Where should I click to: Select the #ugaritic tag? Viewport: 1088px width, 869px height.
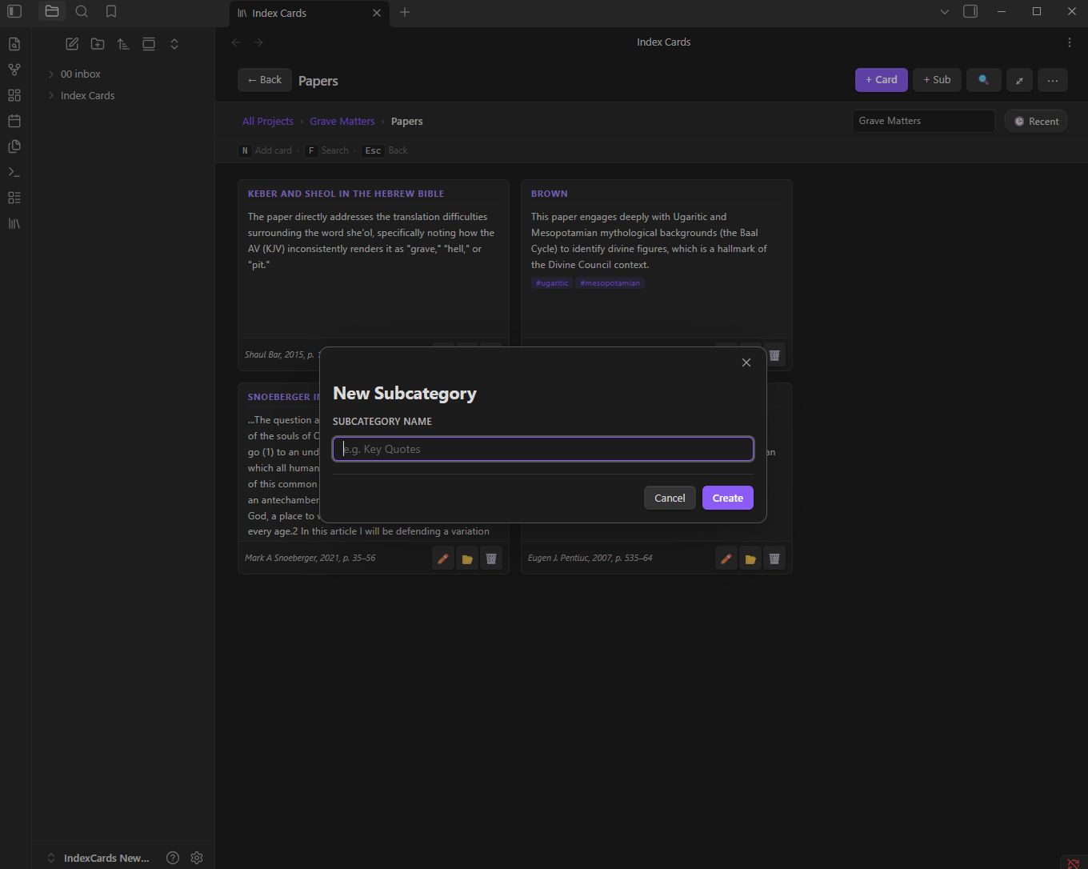pyautogui.click(x=552, y=283)
